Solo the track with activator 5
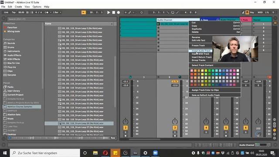This screenshot has height=157, width=279. click(226, 132)
